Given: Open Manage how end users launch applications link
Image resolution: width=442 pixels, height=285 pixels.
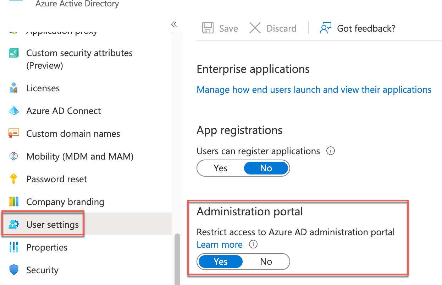Looking at the screenshot, I should click(x=314, y=90).
